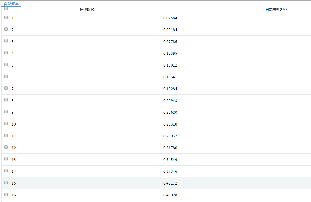
Task: Check the box for frequency order 2
Action: 6,29
